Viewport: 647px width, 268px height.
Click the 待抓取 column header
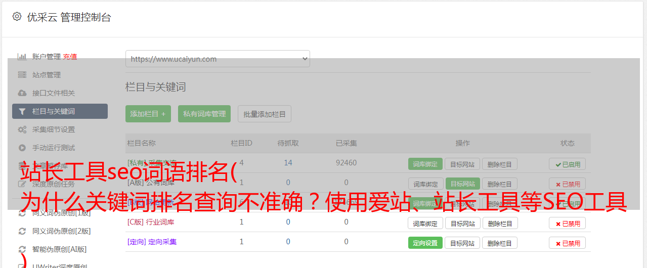coord(288,143)
